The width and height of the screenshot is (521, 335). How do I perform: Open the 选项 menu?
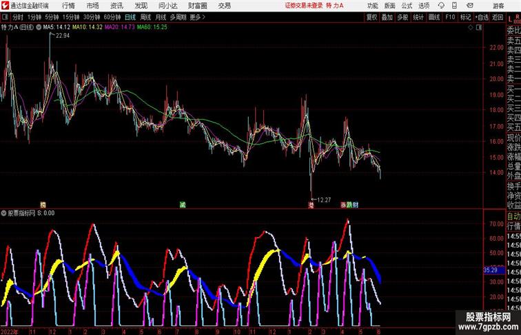(x=424, y=6)
